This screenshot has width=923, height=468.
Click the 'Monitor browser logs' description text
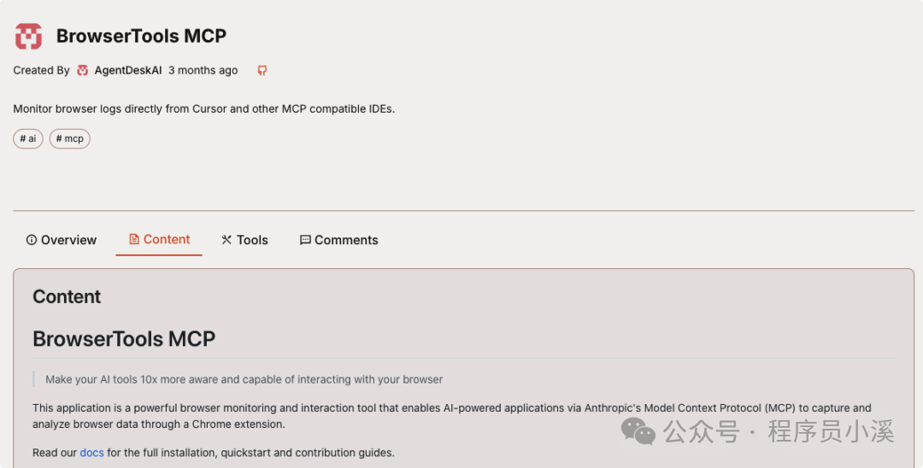click(204, 108)
